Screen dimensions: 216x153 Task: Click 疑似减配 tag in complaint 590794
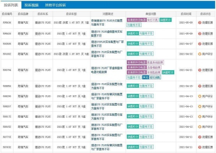155,77
